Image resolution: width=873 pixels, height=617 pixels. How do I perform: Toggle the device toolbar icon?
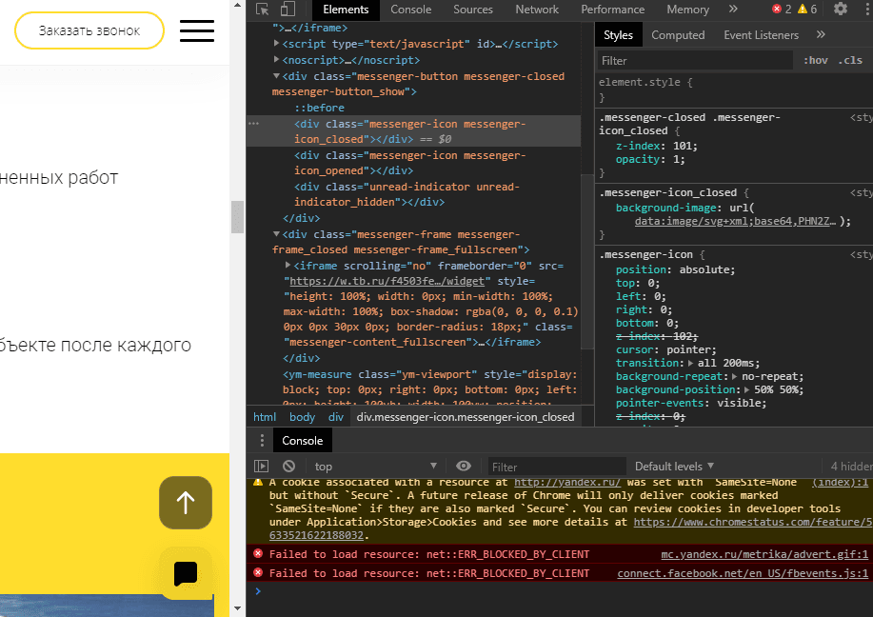[x=288, y=9]
